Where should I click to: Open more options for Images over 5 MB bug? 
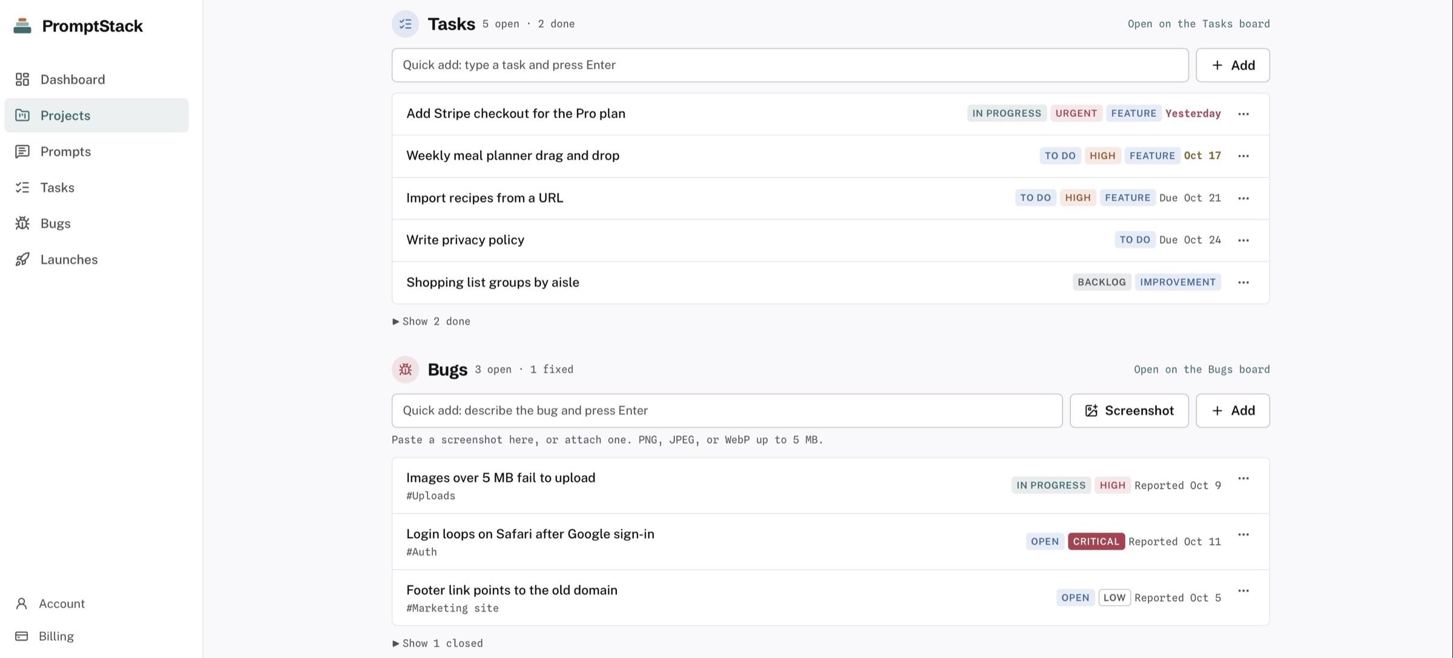click(1244, 478)
